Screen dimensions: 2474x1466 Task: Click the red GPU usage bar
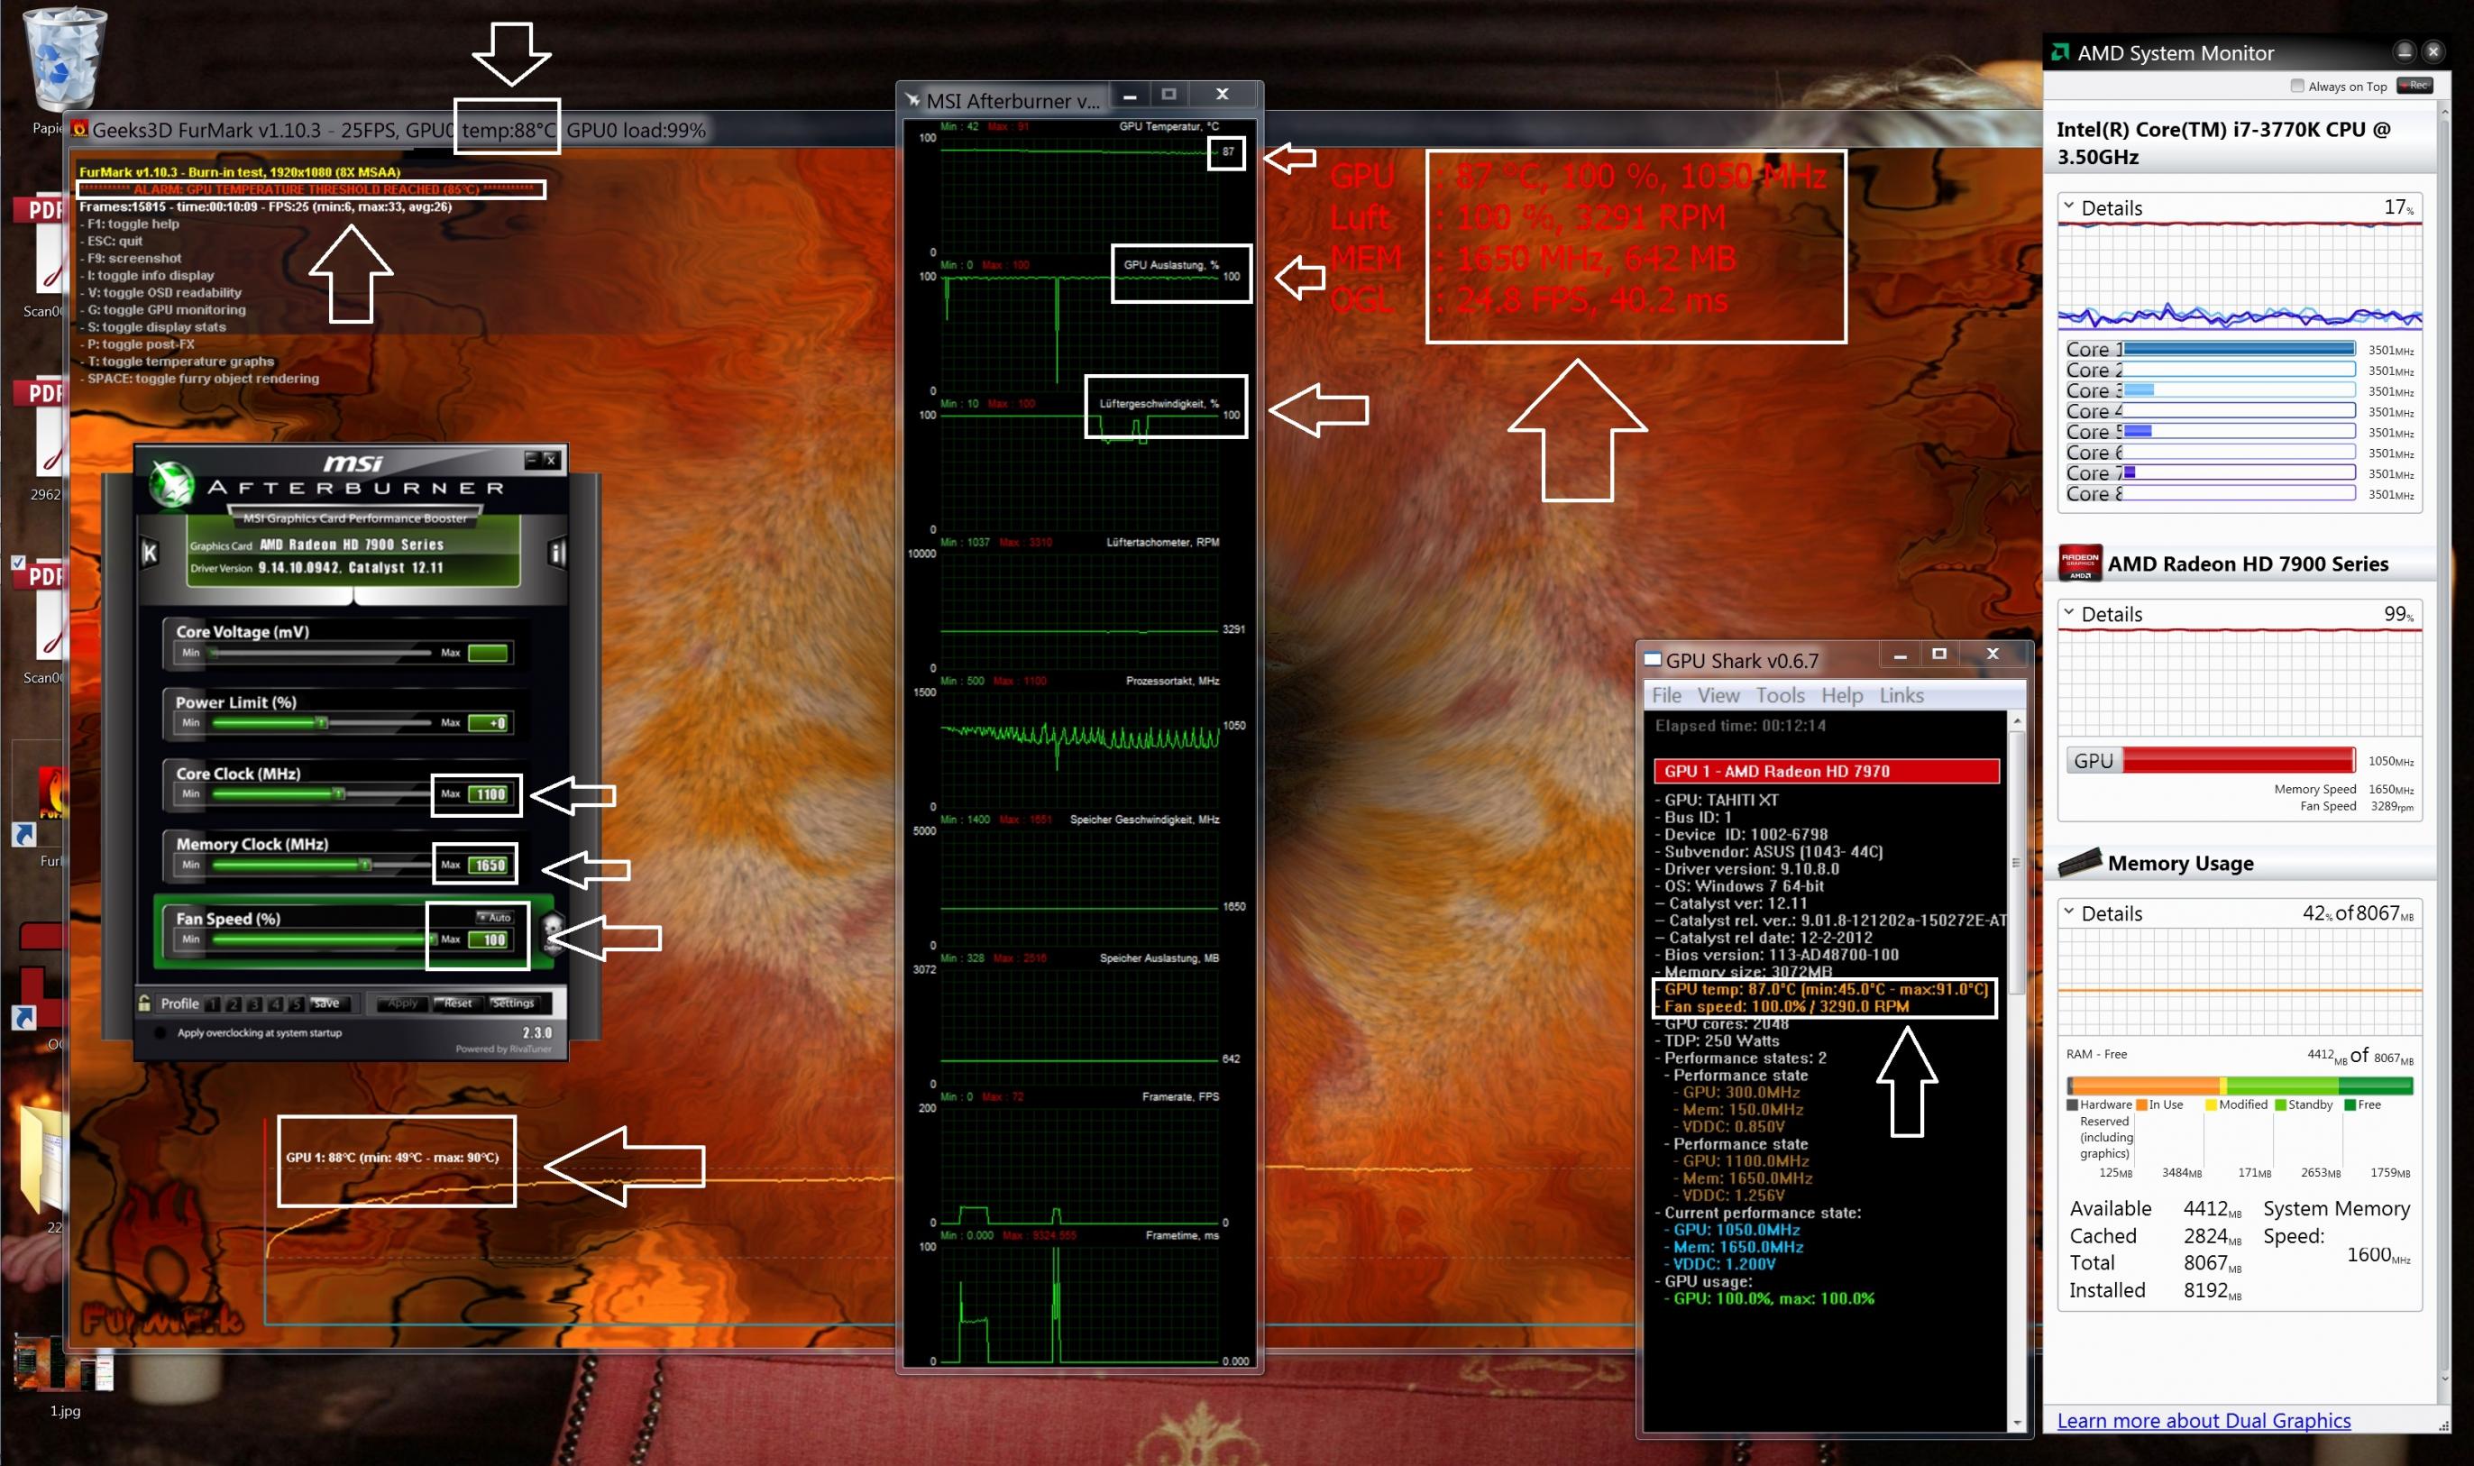(x=2239, y=760)
